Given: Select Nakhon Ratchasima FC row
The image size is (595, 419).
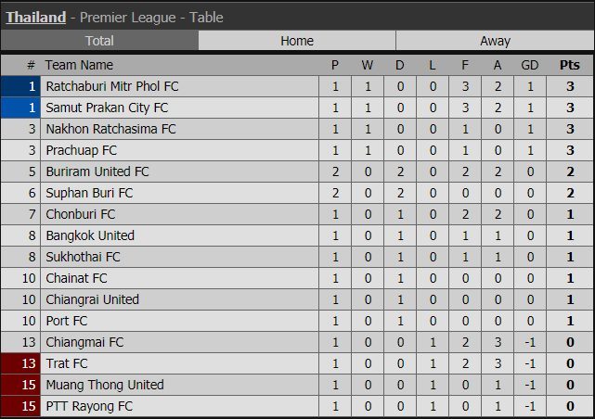Looking at the screenshot, I should [x=110, y=129].
